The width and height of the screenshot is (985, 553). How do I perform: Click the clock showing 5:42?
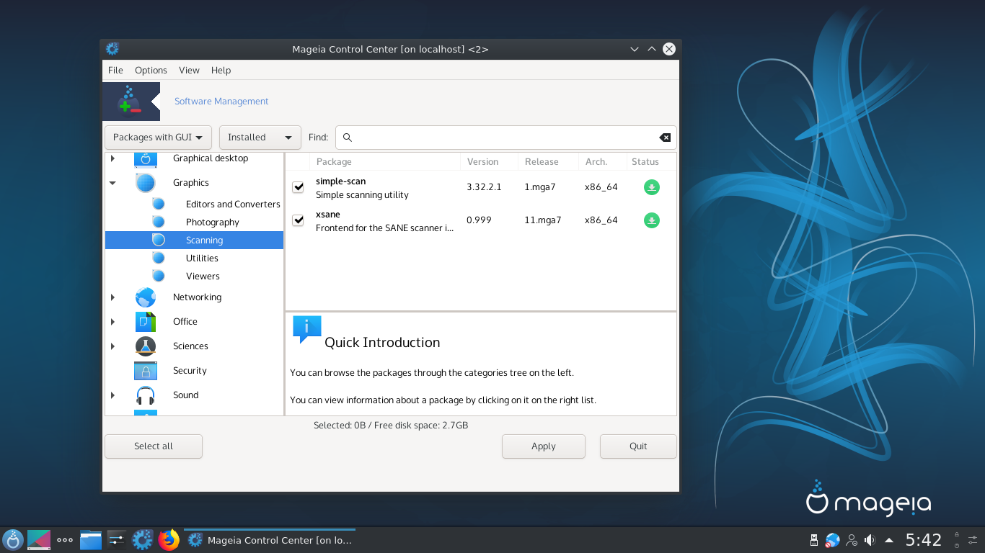[x=924, y=540]
